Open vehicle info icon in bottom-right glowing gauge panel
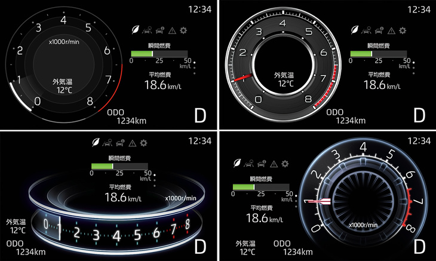This screenshot has width=436, height=261. pyautogui.click(x=261, y=163)
